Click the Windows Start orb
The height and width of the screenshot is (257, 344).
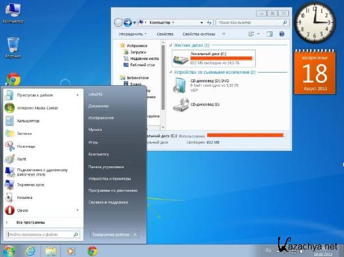pos(9,251)
